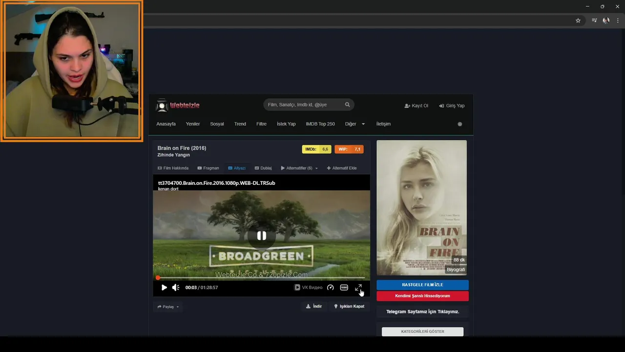Unmute the video with the speaker icon
The image size is (625, 352).
pyautogui.click(x=176, y=287)
